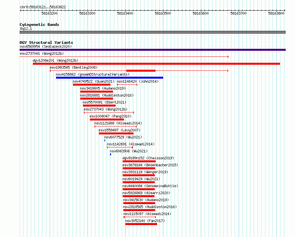This screenshot has width=295, height=237.
Task: Select the nsv3052140 red variant bar
Action: pyautogui.click(x=141, y=224)
